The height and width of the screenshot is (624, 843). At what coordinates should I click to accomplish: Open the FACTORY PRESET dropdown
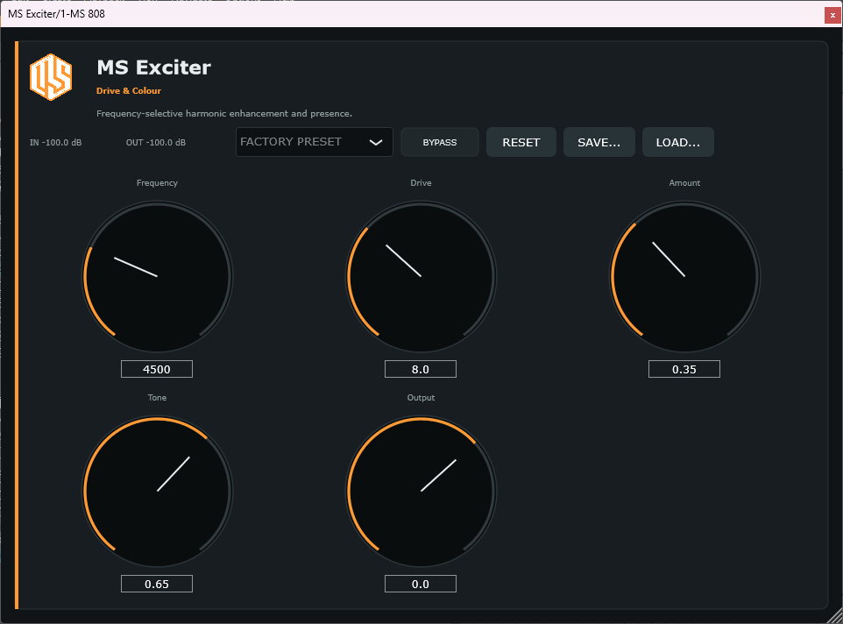314,142
